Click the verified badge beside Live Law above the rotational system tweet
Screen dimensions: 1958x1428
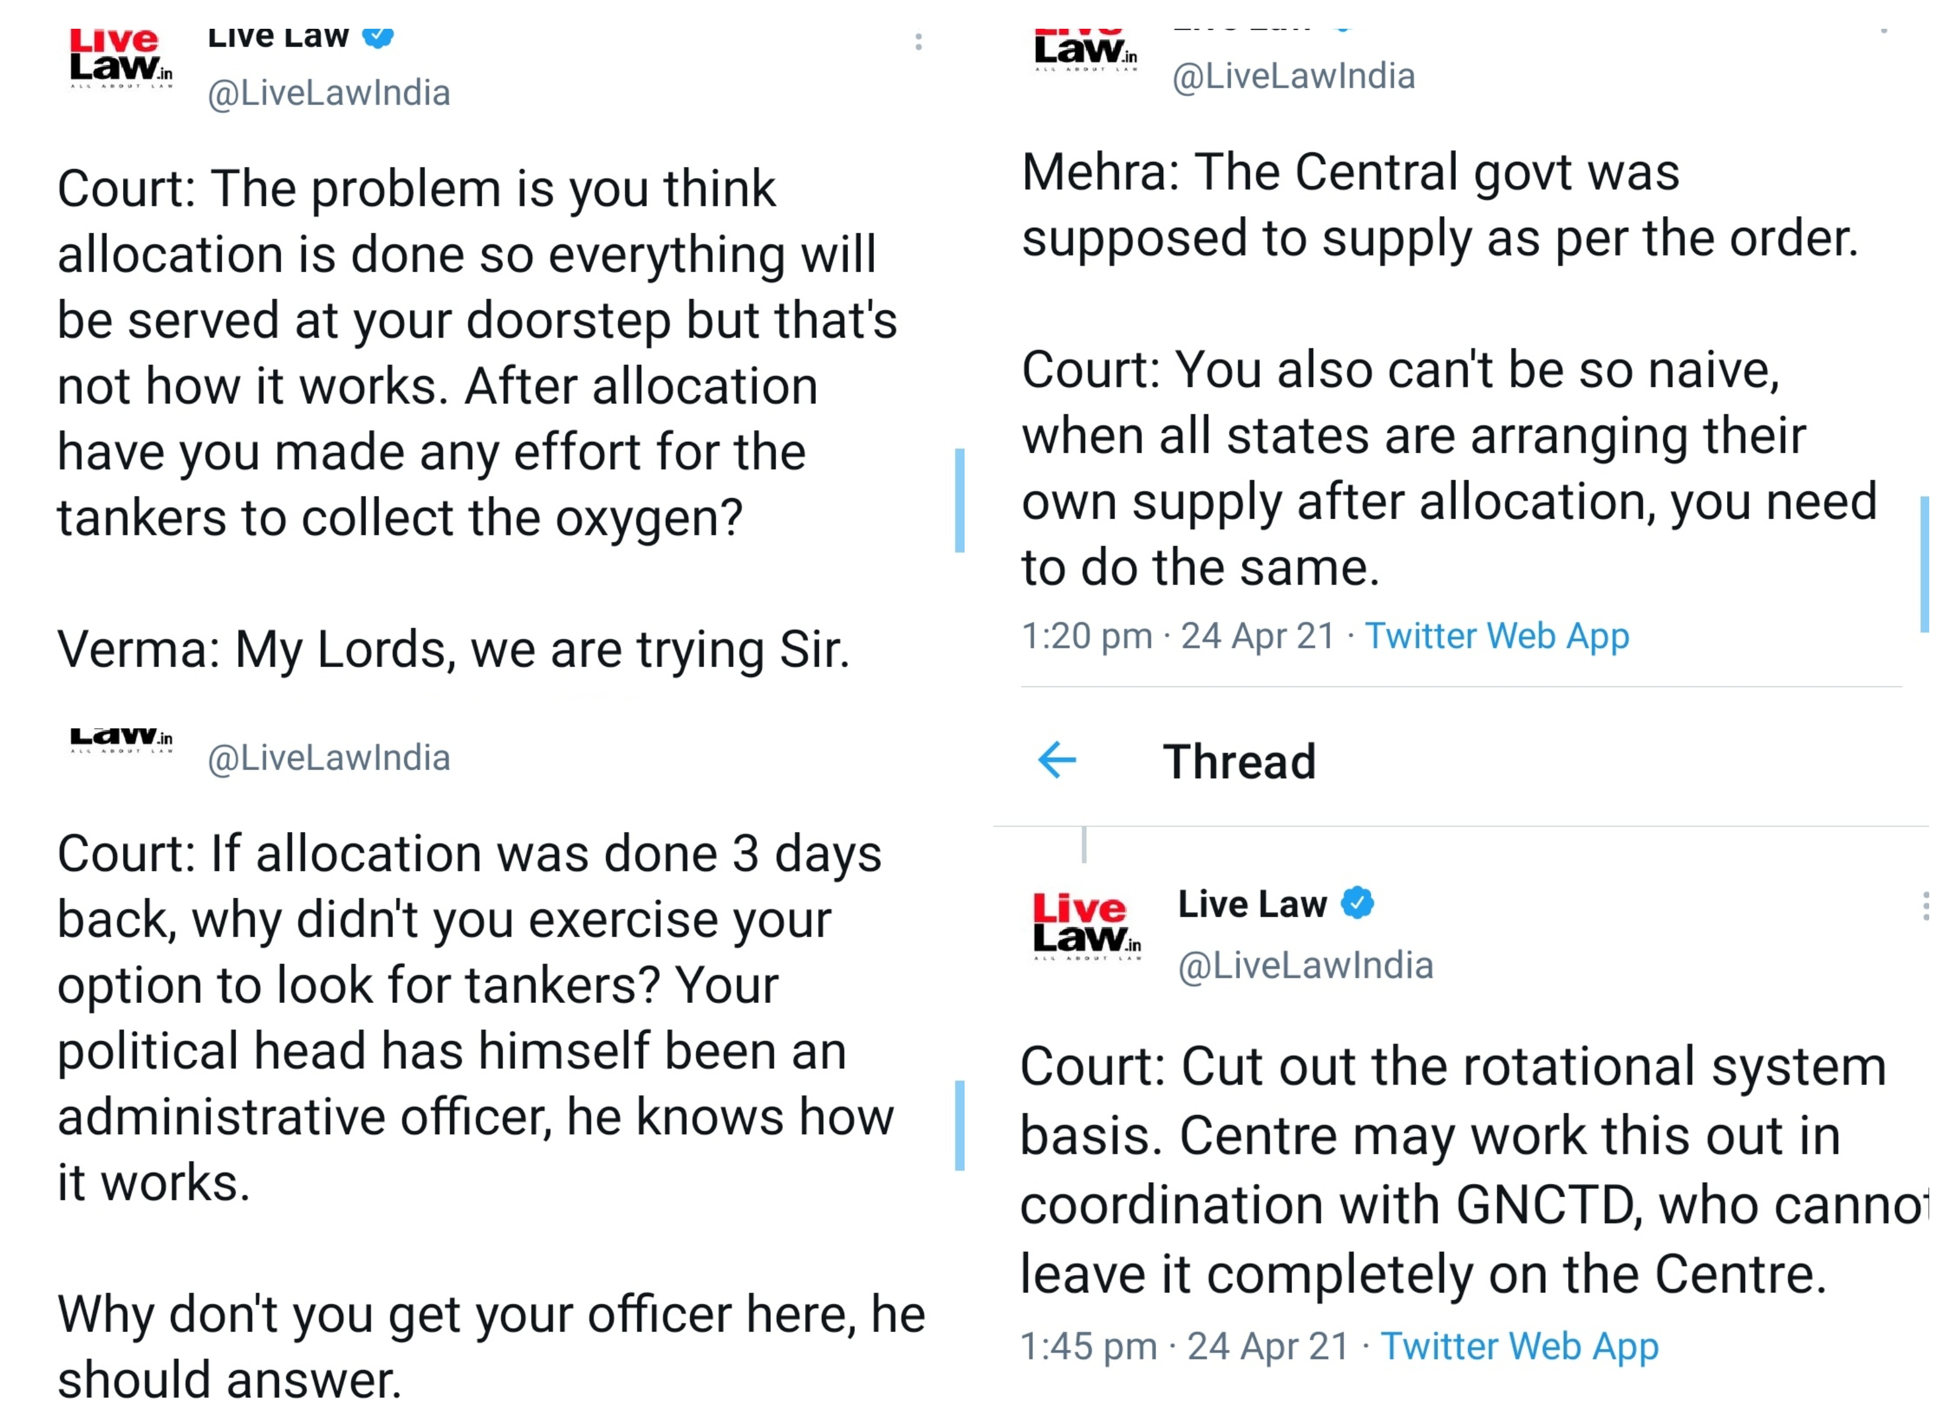(1357, 903)
